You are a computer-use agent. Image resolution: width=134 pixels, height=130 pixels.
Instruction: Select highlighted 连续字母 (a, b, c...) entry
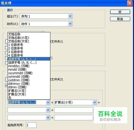pyautogui.click(x=29, y=59)
